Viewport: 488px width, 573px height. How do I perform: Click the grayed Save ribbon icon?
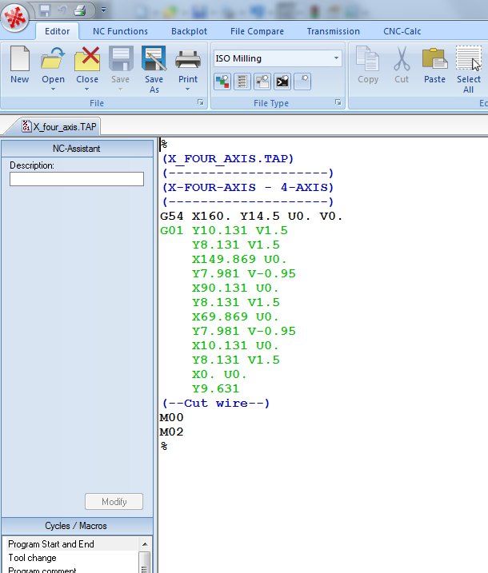pos(120,59)
